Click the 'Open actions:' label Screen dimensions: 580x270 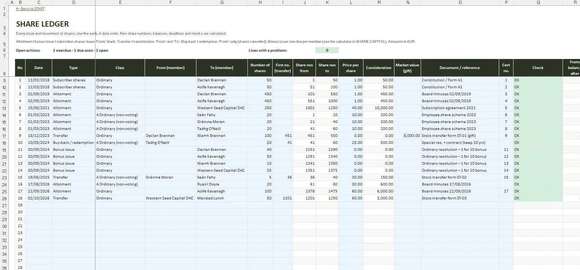point(28,51)
